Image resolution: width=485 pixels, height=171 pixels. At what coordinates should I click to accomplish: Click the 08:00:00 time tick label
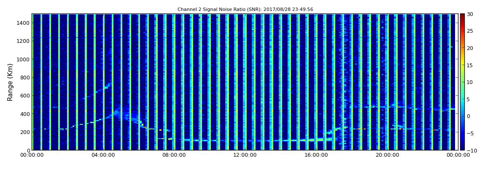click(x=173, y=155)
